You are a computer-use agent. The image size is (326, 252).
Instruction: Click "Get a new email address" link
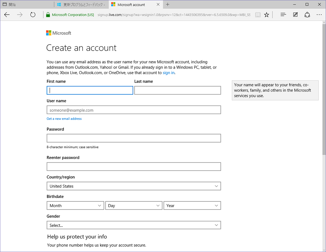click(64, 119)
